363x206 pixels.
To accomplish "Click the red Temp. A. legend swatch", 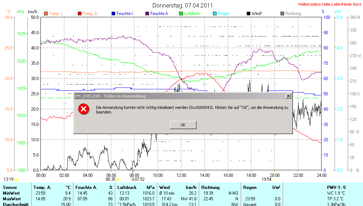I will (79, 14).
